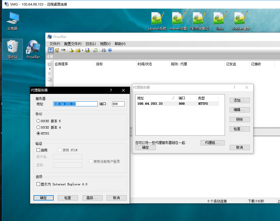Screen dimensions: 280x221
Task: Open 高级... advanced settings button
Action: click(92, 198)
